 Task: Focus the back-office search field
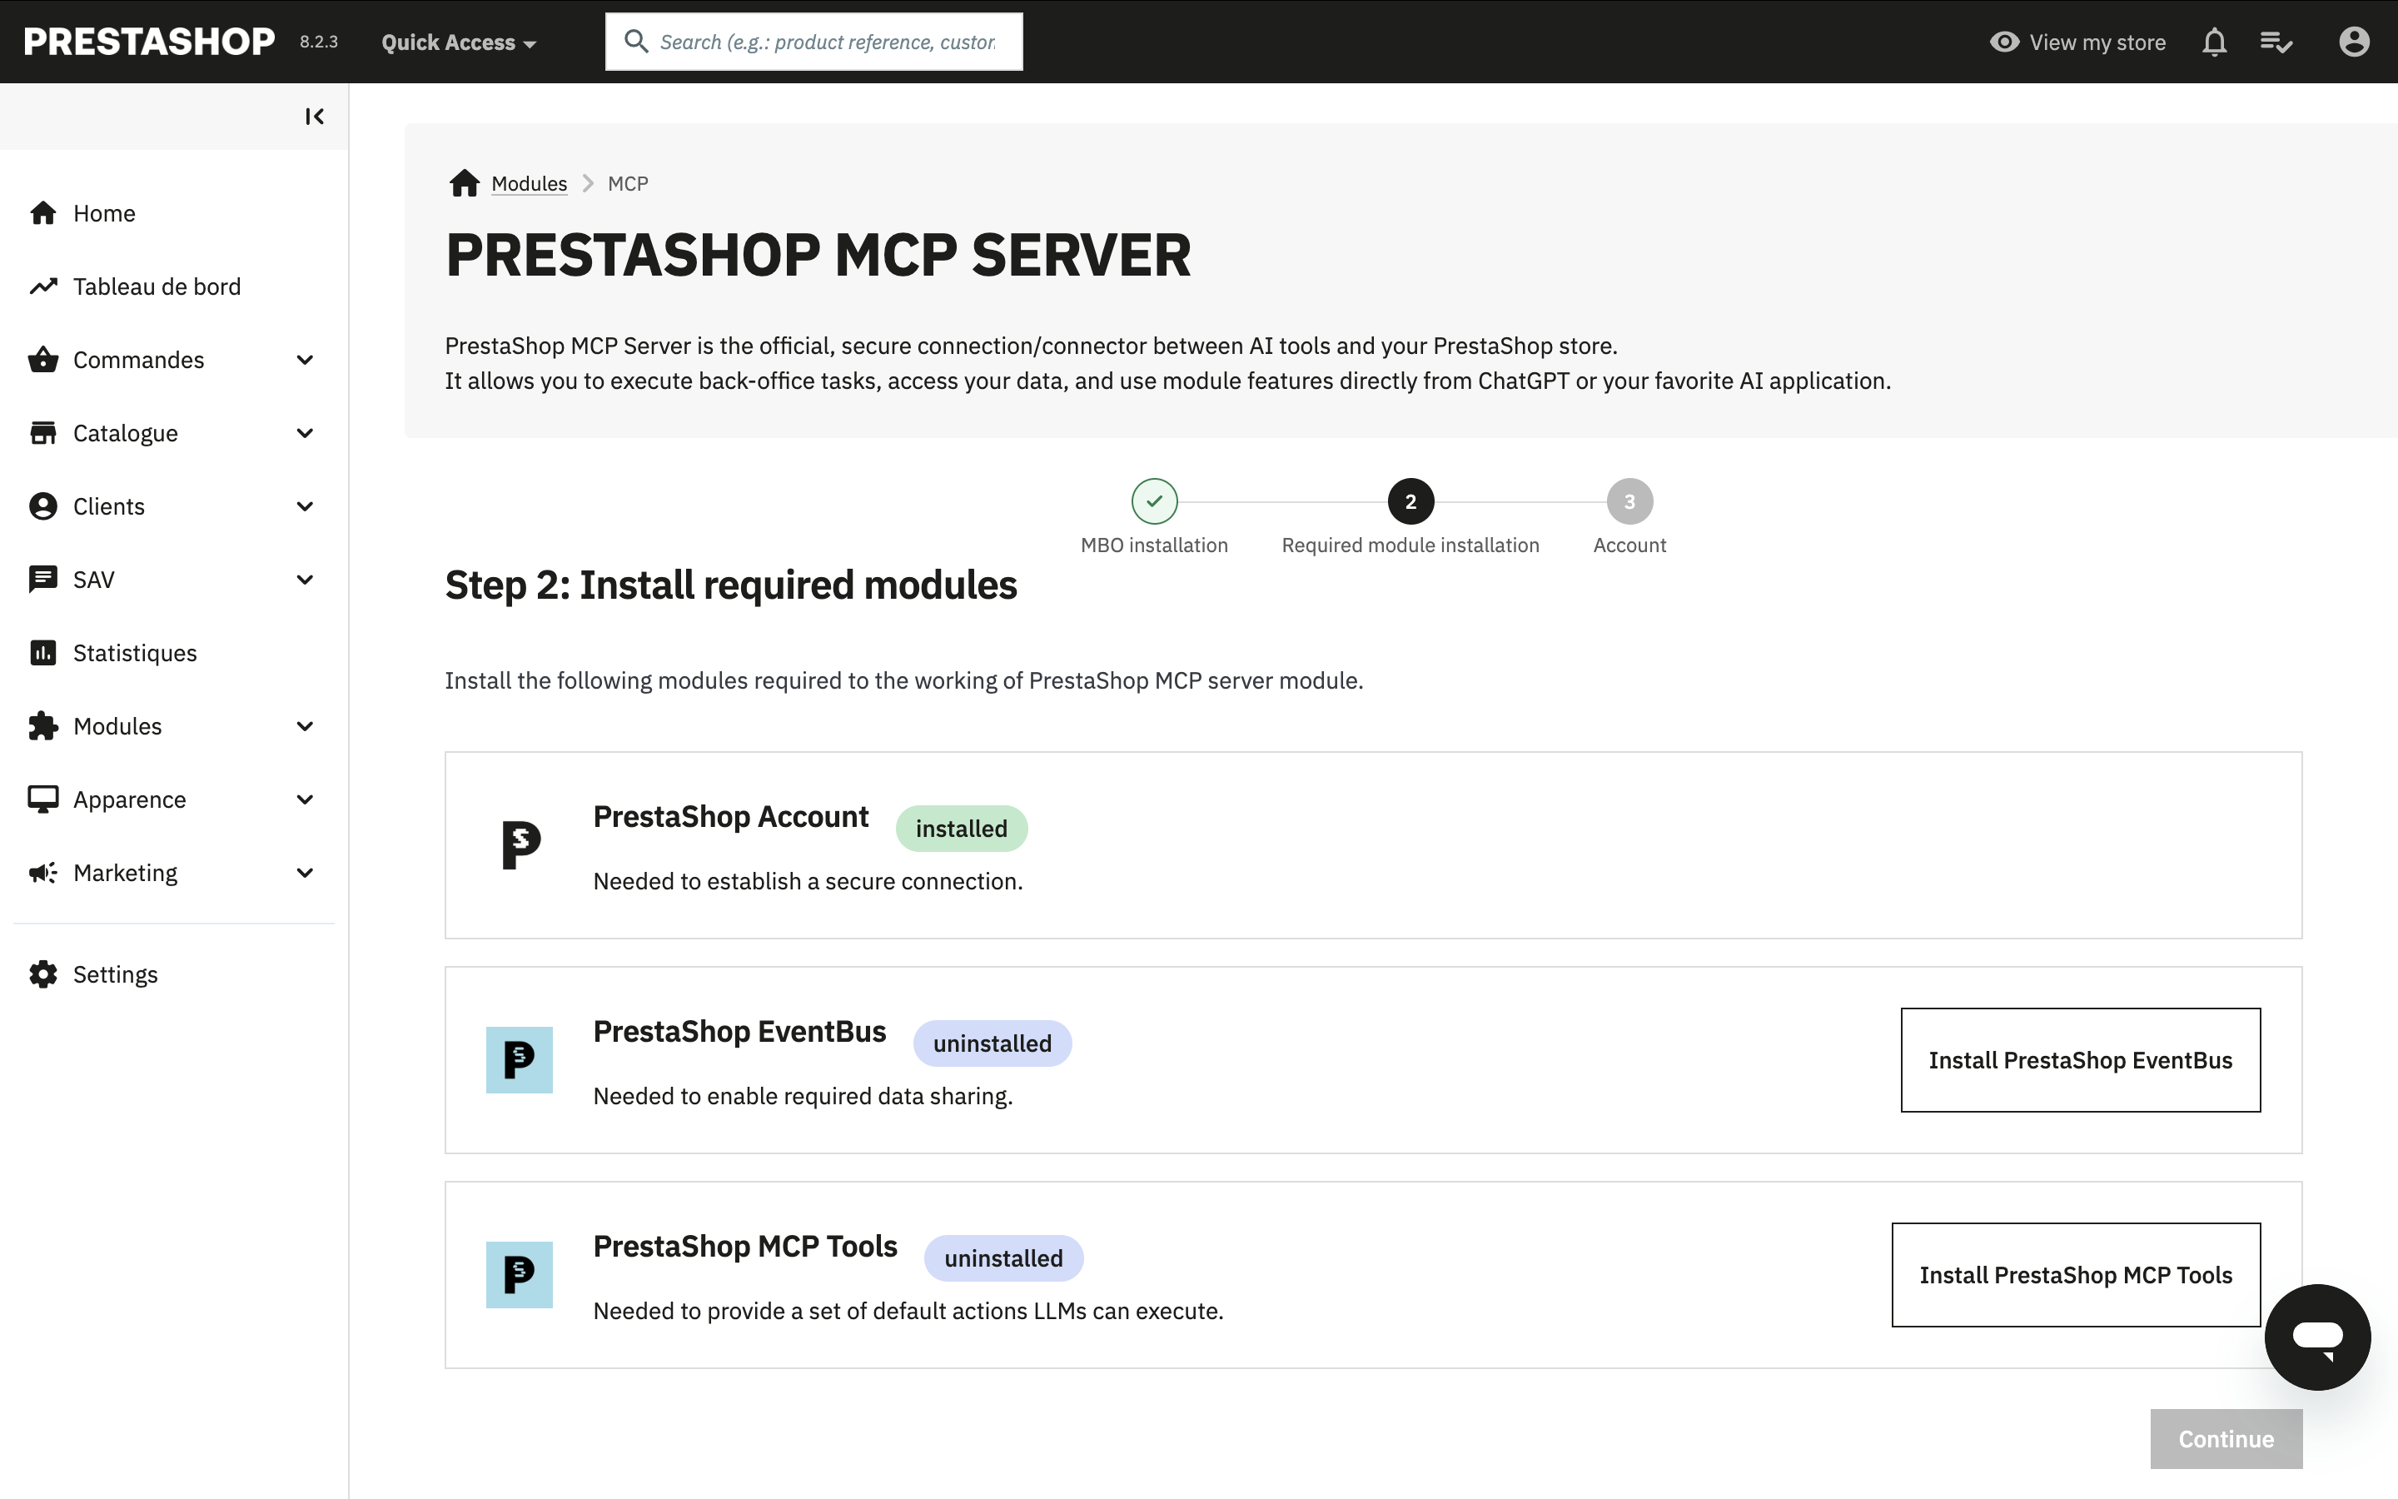(x=828, y=42)
